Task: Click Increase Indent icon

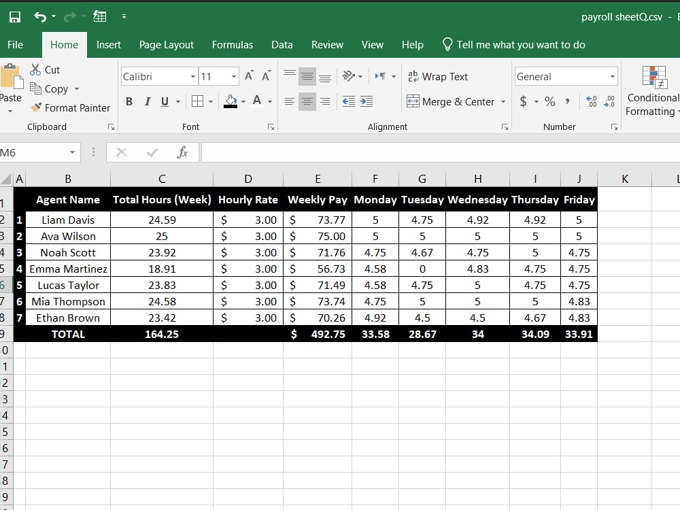Action: click(367, 102)
